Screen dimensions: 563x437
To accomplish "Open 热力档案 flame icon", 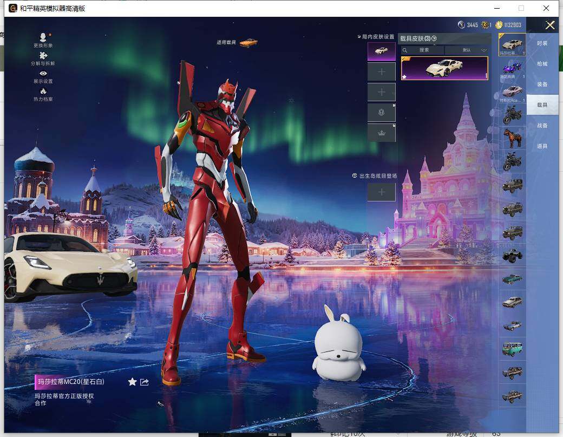I will [x=43, y=91].
